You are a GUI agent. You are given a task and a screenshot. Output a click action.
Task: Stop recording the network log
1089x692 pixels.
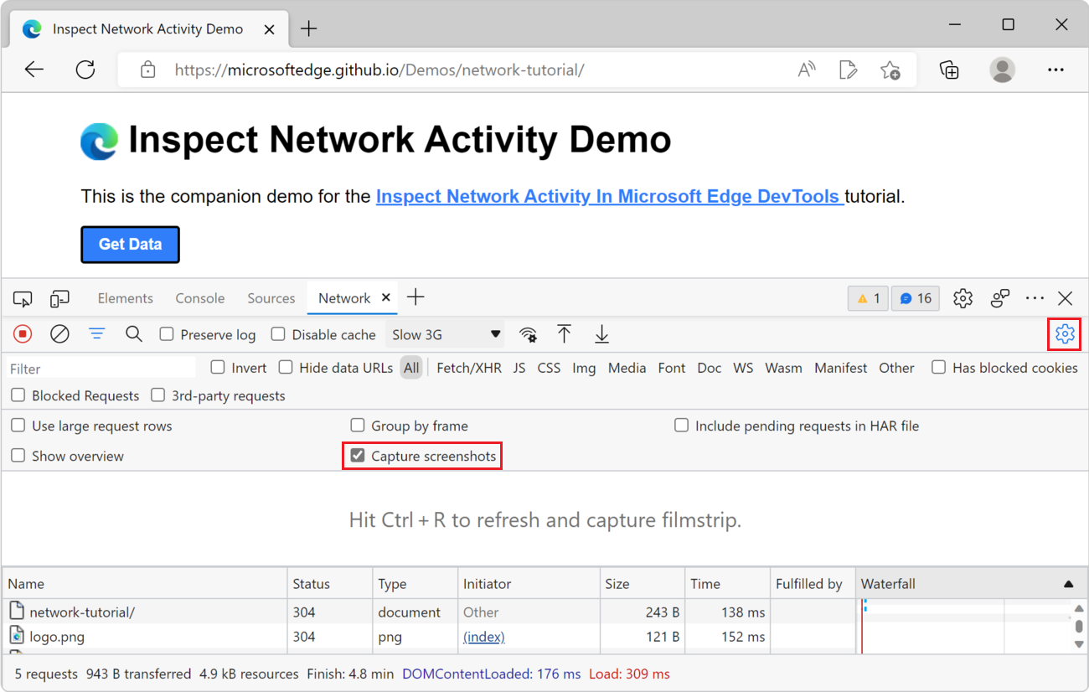[22, 333]
